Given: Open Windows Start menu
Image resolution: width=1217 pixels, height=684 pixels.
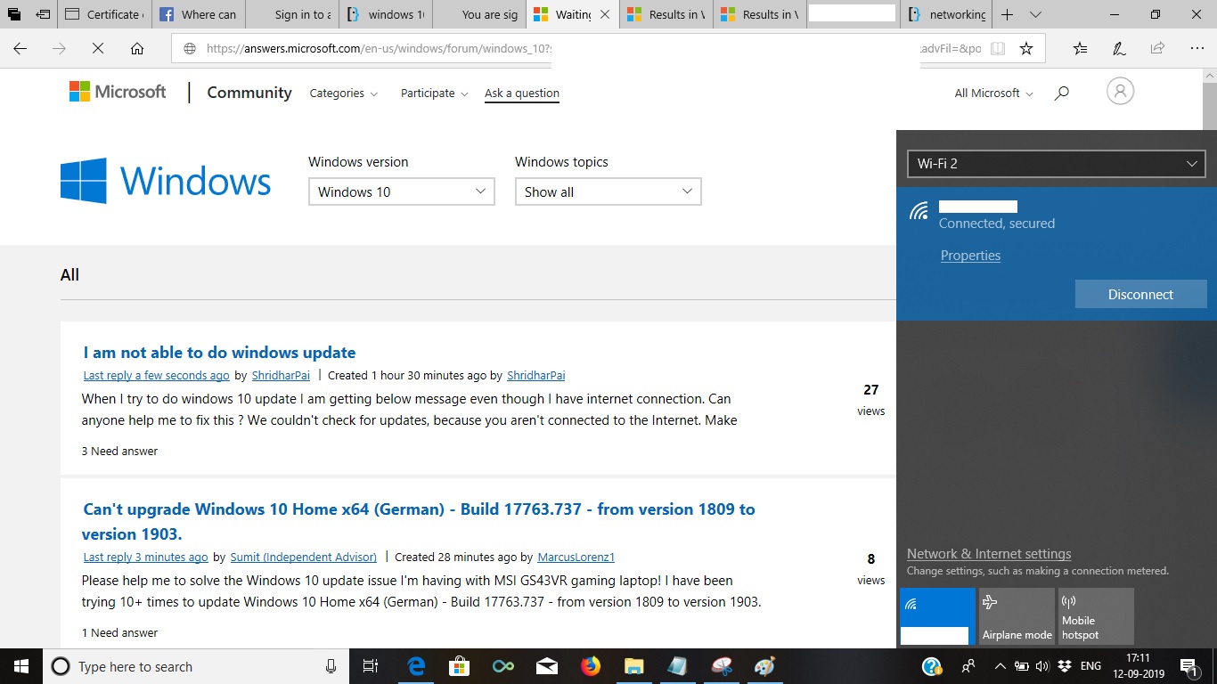Looking at the screenshot, I should coord(21,666).
